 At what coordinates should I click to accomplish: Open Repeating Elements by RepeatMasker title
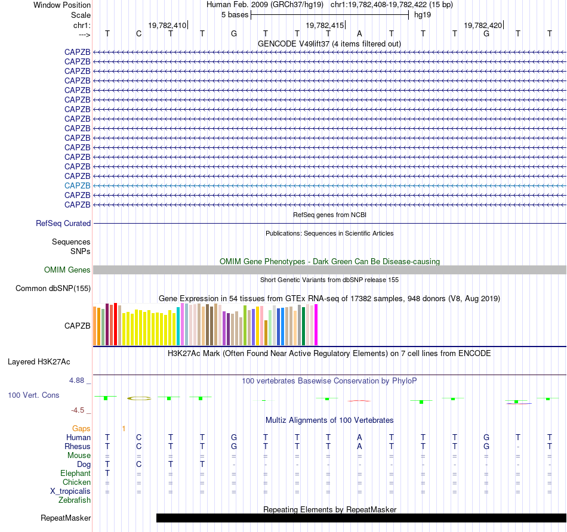coord(329,509)
